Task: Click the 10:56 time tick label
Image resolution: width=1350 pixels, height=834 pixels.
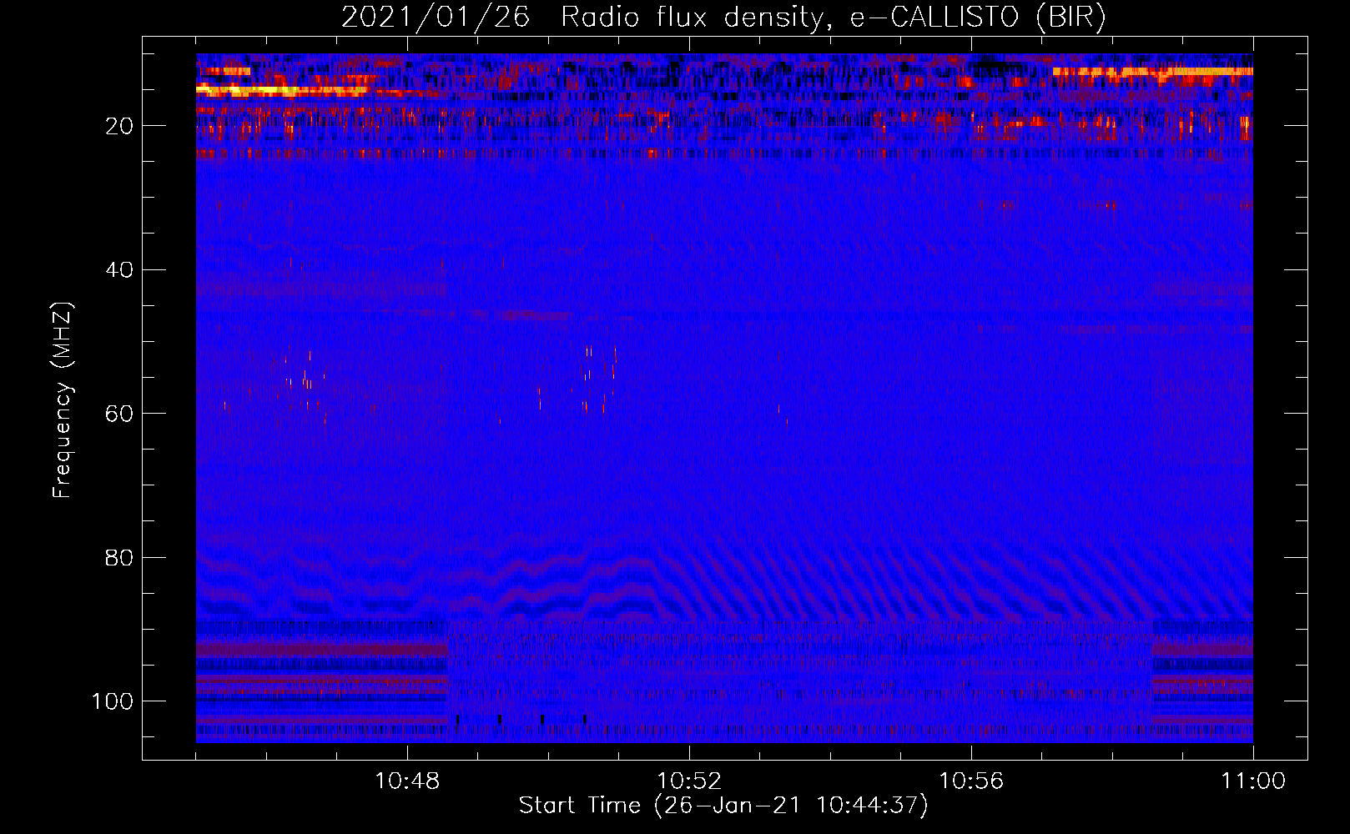Action: pos(971,781)
